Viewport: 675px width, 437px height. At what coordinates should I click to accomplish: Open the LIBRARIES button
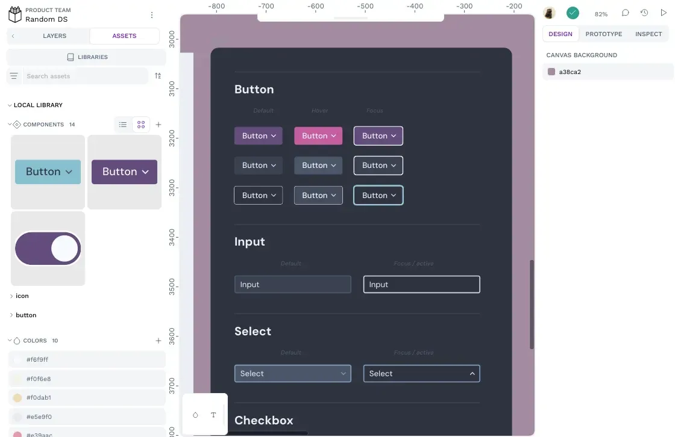(x=86, y=57)
